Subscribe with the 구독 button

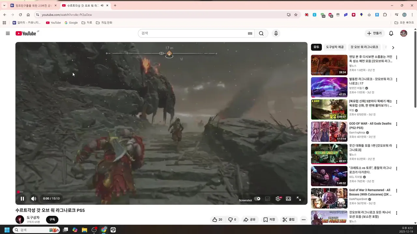(x=52, y=220)
